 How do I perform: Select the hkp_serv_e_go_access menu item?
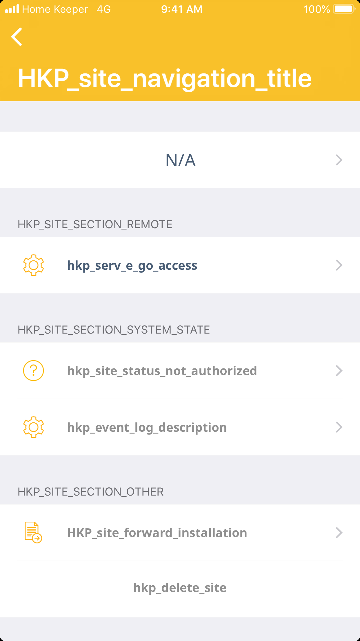[x=132, y=265]
